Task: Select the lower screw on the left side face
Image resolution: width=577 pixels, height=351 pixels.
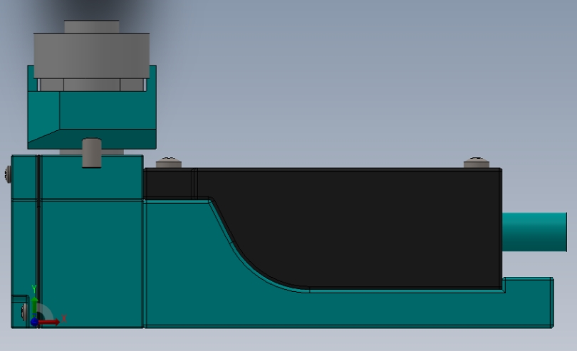Action: tap(24, 312)
